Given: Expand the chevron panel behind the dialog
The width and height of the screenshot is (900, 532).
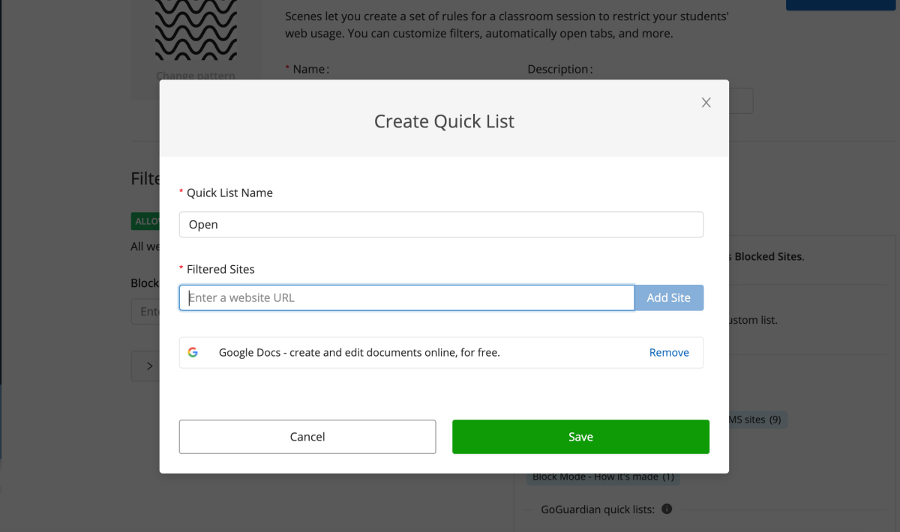Looking at the screenshot, I should click(x=149, y=366).
